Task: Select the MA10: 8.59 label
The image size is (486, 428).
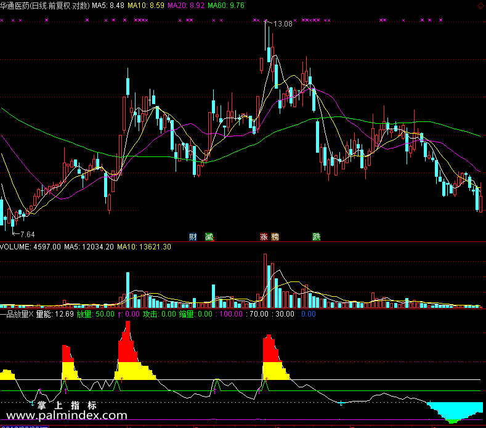Action: 146,6
